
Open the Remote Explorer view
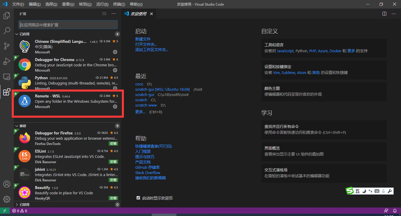[x=6, y=77]
